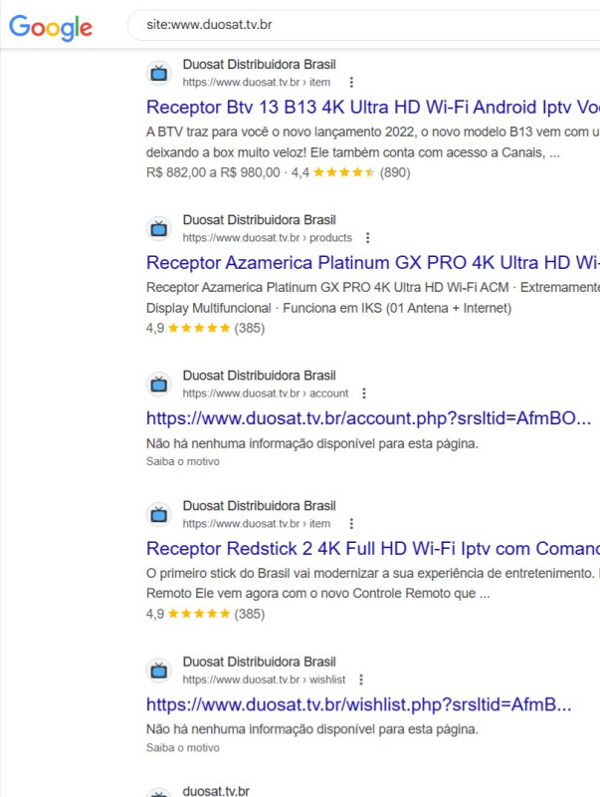
Task: Open the duosat account.php link
Action: click(368, 418)
